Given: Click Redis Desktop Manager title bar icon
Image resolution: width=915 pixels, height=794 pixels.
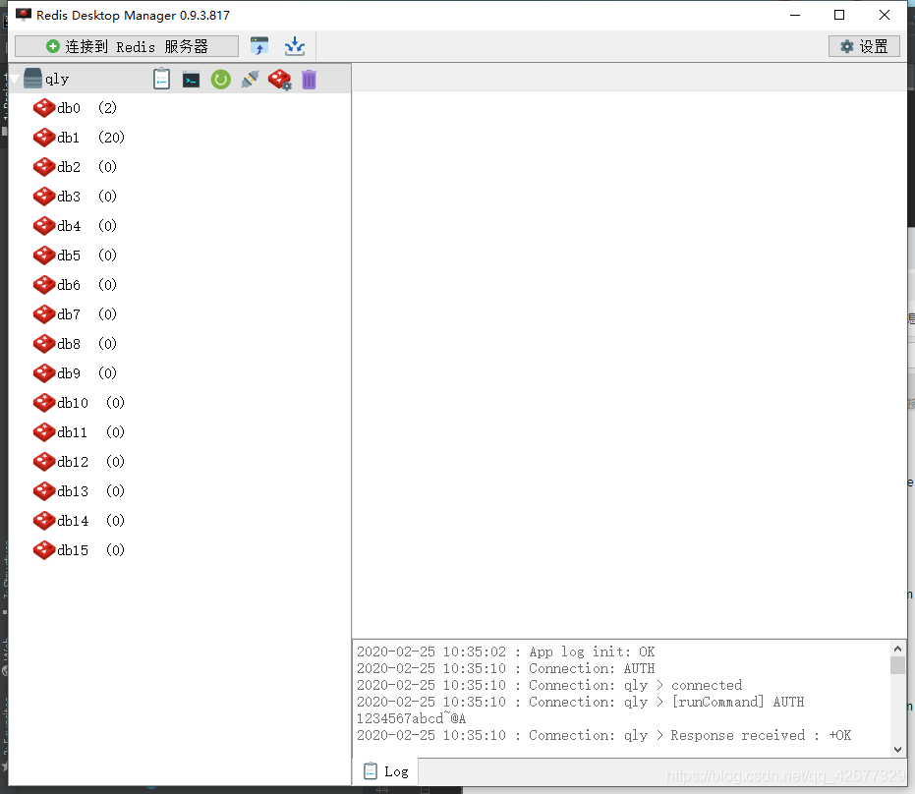Looking at the screenshot, I should 24,15.
